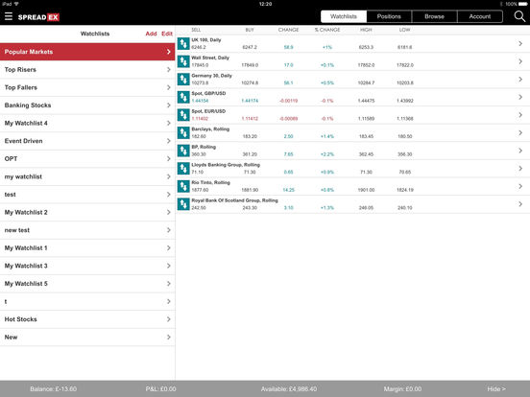Open lowercase 'my watchlist' entry

[x=87, y=176]
